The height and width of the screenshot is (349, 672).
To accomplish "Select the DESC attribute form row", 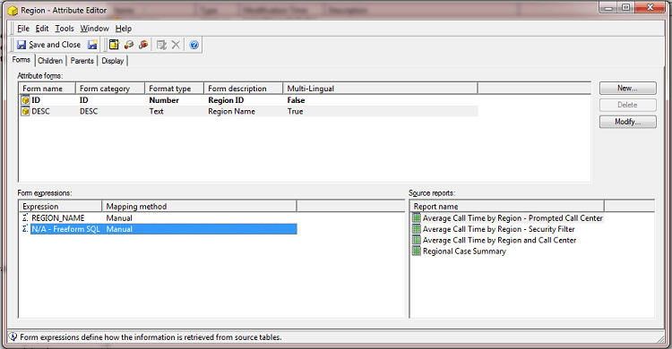I will pos(248,111).
